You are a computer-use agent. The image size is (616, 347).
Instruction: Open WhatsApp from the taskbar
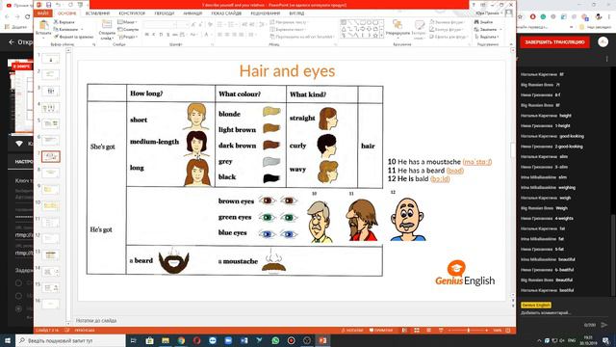pyautogui.click(x=275, y=340)
